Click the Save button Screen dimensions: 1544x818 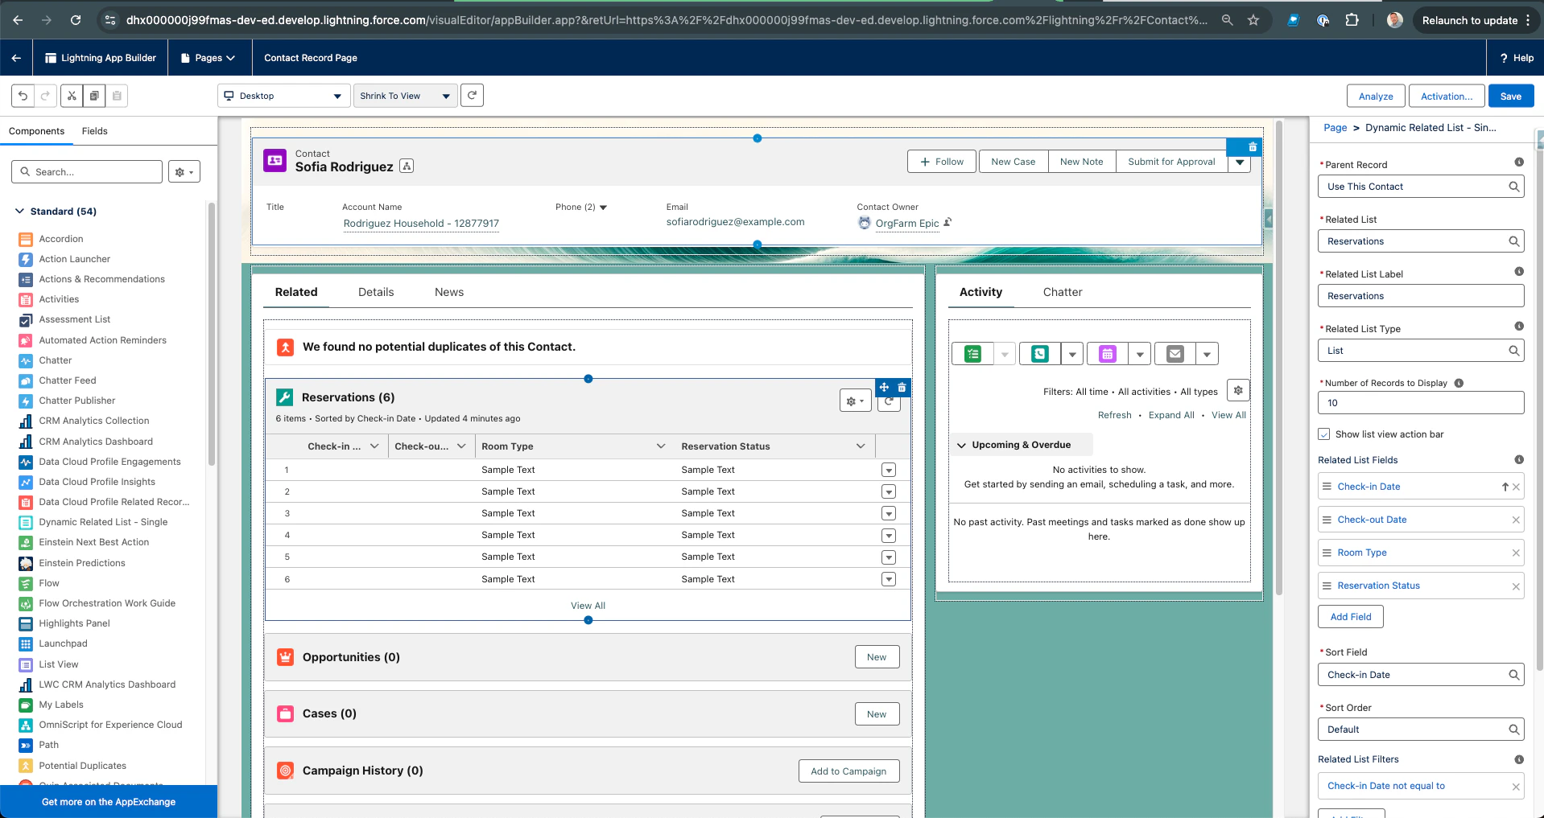pyautogui.click(x=1511, y=96)
